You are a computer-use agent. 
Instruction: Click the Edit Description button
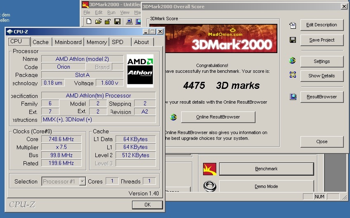point(322,25)
